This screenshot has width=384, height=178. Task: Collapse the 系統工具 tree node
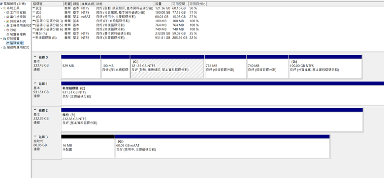1,8
